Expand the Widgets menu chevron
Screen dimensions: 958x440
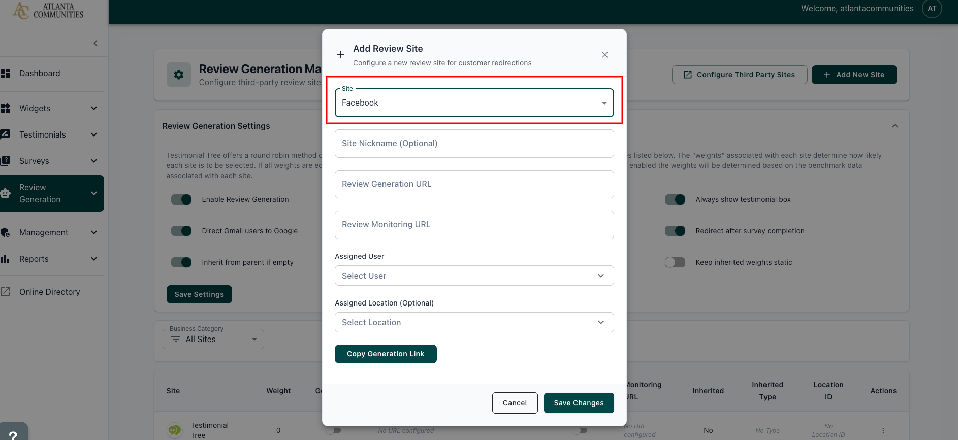pyautogui.click(x=94, y=108)
